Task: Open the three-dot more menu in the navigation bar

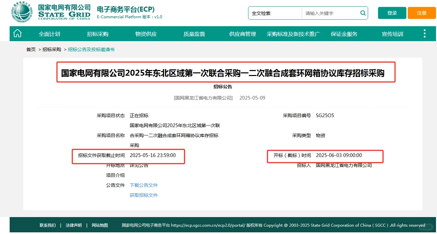Action: tap(424, 33)
